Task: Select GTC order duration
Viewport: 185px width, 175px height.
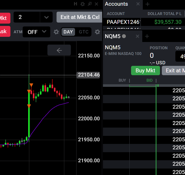Action: pos(84,32)
